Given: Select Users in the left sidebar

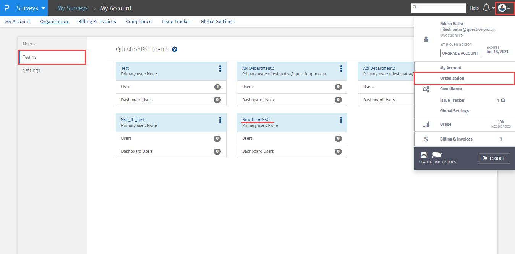Looking at the screenshot, I should pos(29,44).
